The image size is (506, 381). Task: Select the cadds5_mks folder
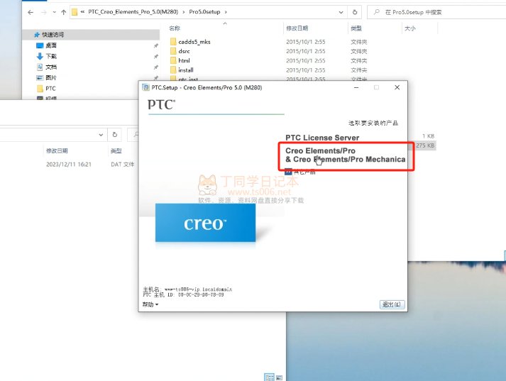(x=194, y=42)
